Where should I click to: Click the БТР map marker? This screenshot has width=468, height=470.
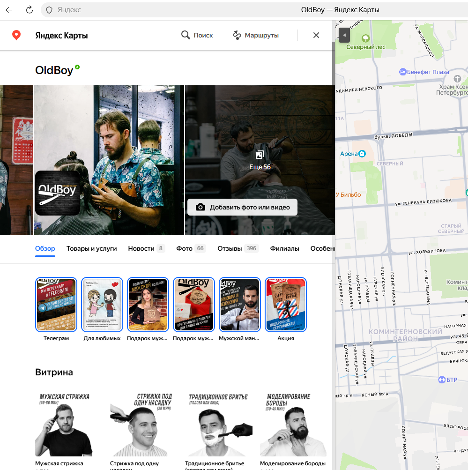tap(441, 380)
